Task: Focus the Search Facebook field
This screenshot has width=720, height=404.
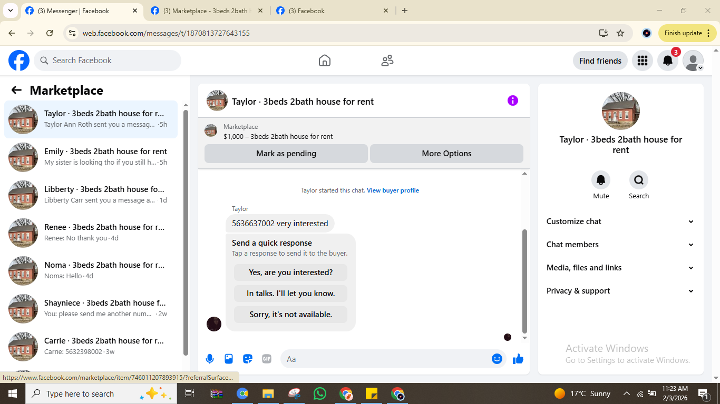Action: pyautogui.click(x=108, y=60)
